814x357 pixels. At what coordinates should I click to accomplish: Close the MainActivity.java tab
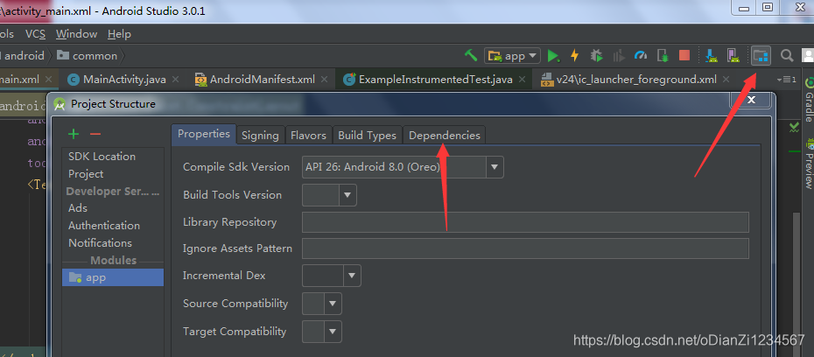175,80
